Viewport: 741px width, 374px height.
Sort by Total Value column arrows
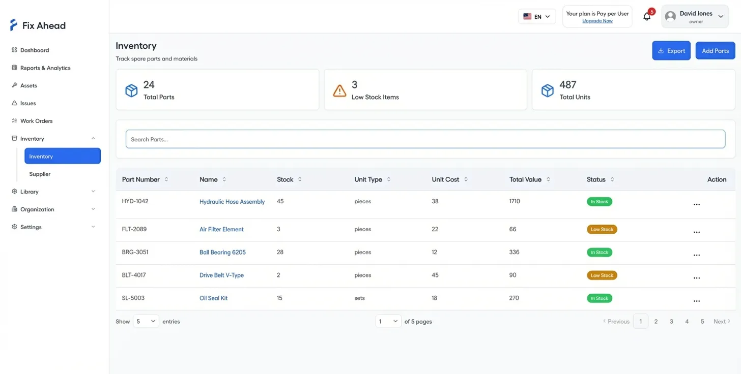coord(548,179)
